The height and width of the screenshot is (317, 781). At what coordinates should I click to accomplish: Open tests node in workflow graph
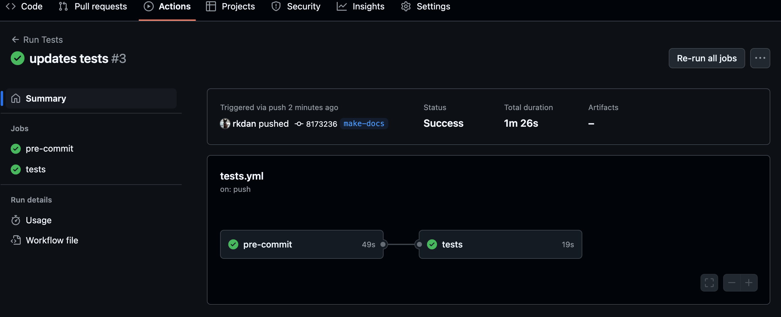tap(500, 244)
